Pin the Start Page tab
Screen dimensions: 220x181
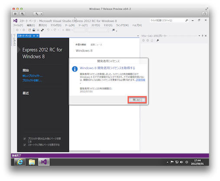click(x=34, y=36)
